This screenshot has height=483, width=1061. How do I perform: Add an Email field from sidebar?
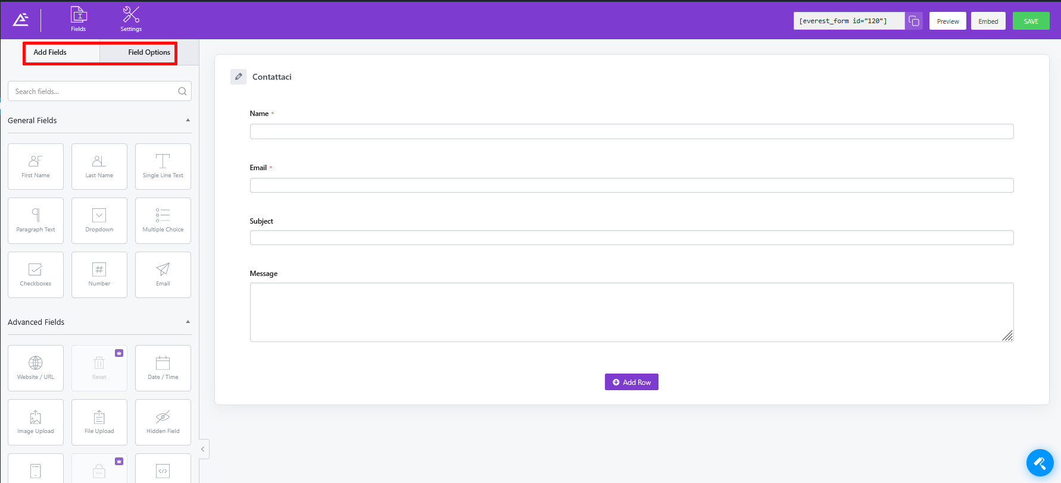(x=163, y=275)
